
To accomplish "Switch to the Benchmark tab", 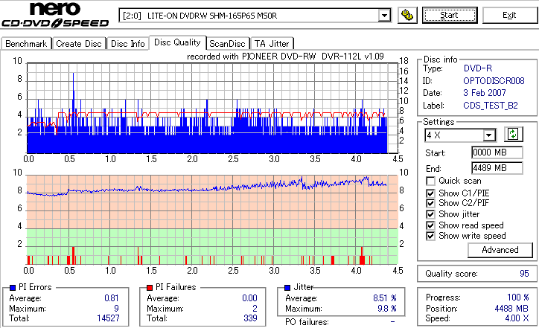I will tap(26, 44).
